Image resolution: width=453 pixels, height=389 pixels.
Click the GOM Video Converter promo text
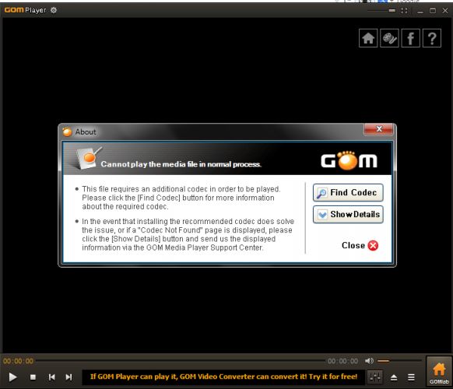click(223, 377)
